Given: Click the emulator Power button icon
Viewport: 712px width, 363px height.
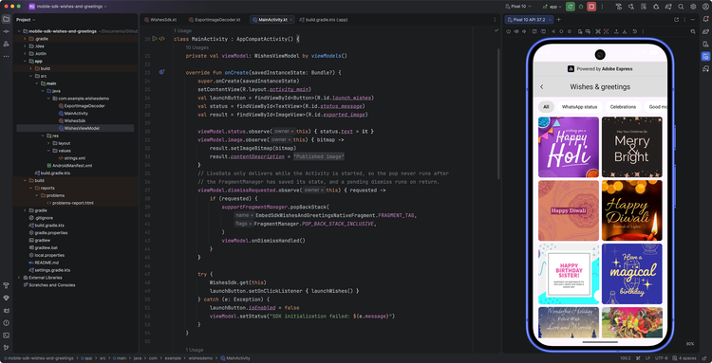Looking at the screenshot, I should [x=509, y=31].
